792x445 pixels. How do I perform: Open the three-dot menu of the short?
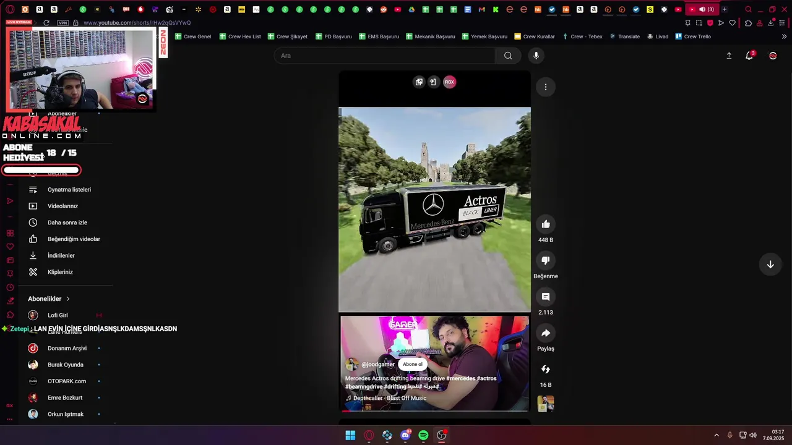click(x=545, y=87)
